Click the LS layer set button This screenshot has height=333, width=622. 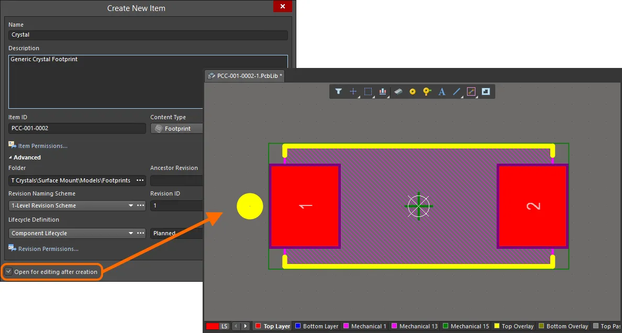pos(225,326)
